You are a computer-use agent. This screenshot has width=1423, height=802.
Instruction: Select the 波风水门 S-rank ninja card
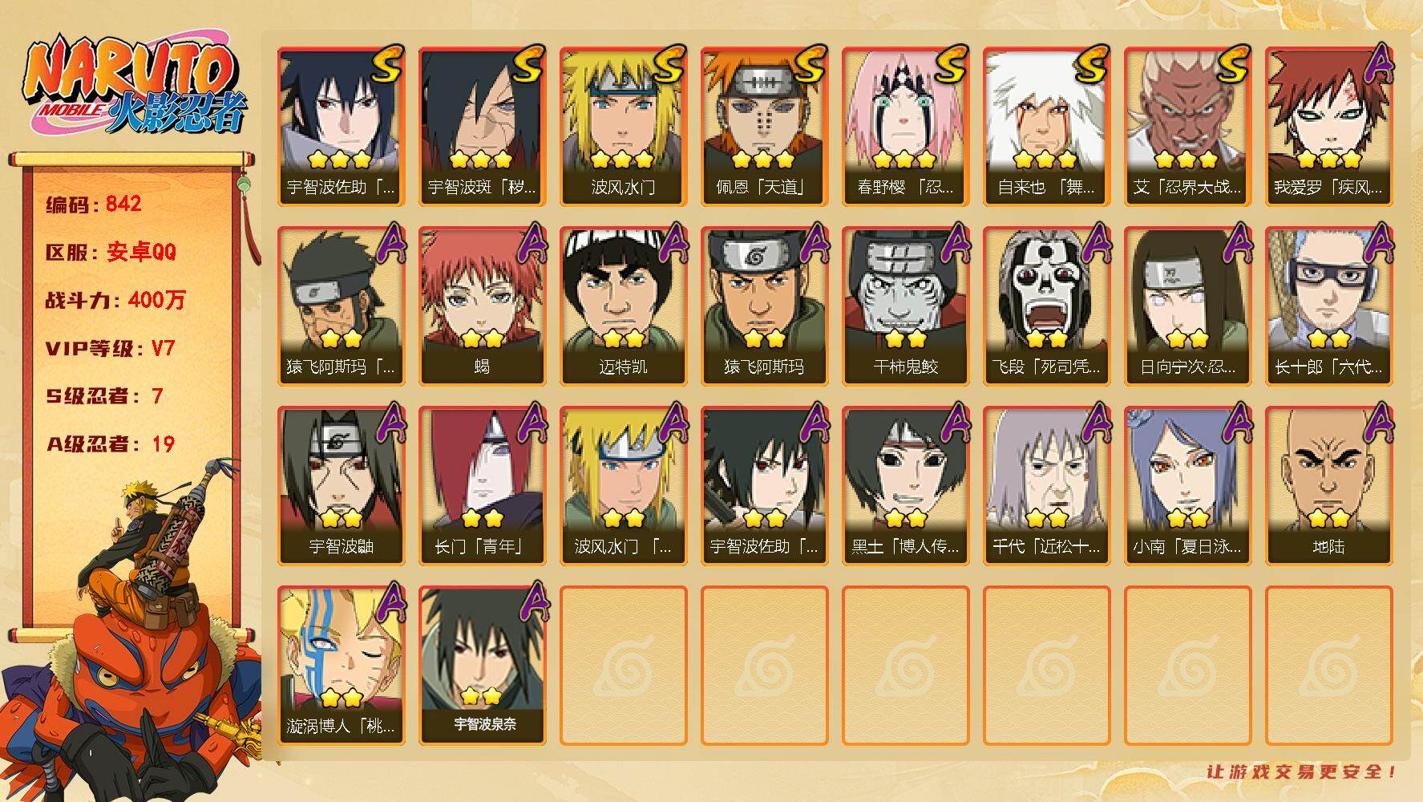[x=623, y=127]
